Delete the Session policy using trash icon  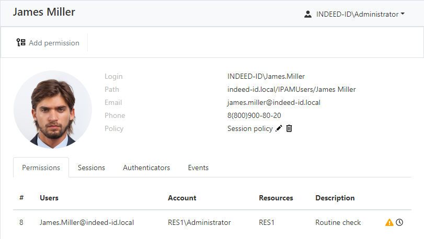pyautogui.click(x=289, y=128)
